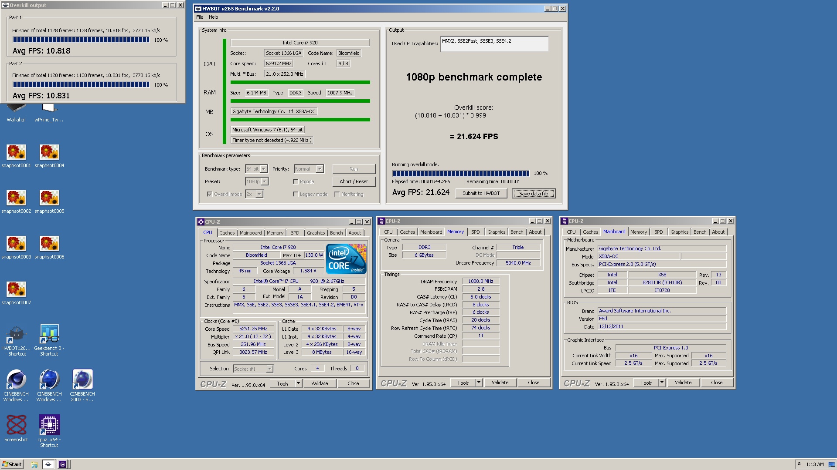Switch to Caches tab in first CPU-Z window
The width and height of the screenshot is (837, 470).
[227, 233]
